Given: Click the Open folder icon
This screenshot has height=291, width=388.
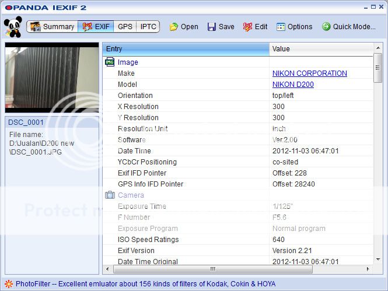Looking at the screenshot, I should [174, 27].
